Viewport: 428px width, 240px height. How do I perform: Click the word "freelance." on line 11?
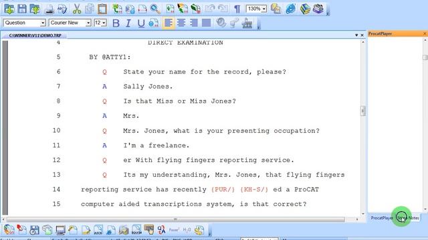169,145
